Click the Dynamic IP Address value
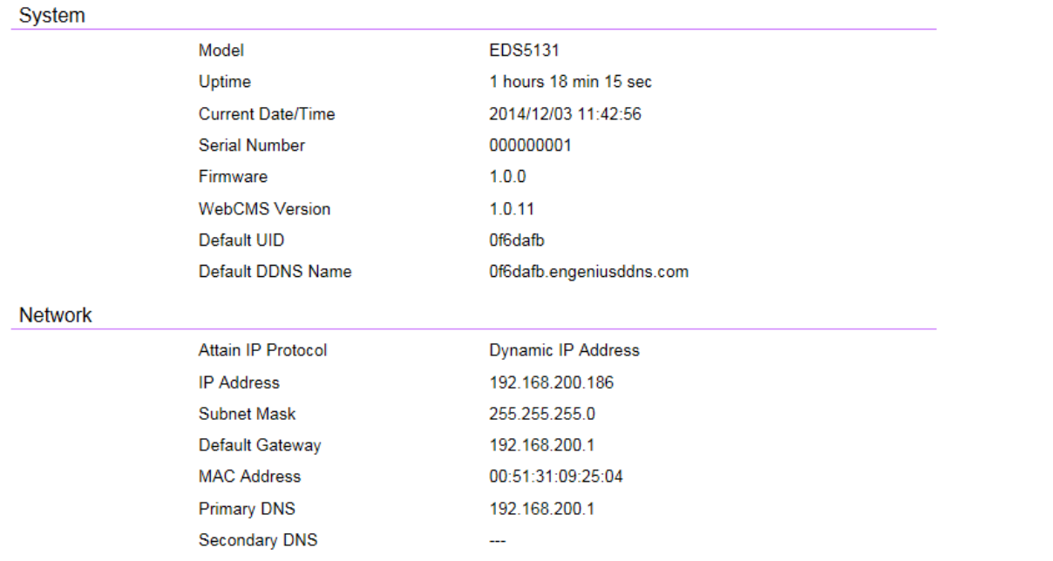Viewport: 1053px width, 561px height. point(564,350)
